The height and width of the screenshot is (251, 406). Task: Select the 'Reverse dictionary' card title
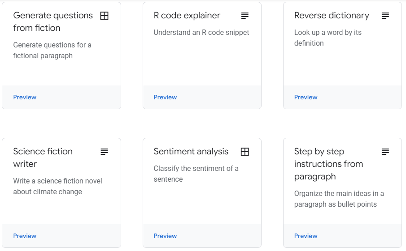coord(332,16)
